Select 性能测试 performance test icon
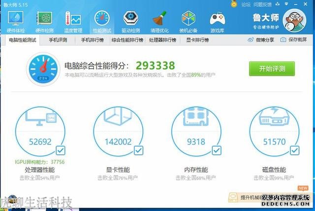The width and height of the screenshot is (315, 211). (102, 22)
